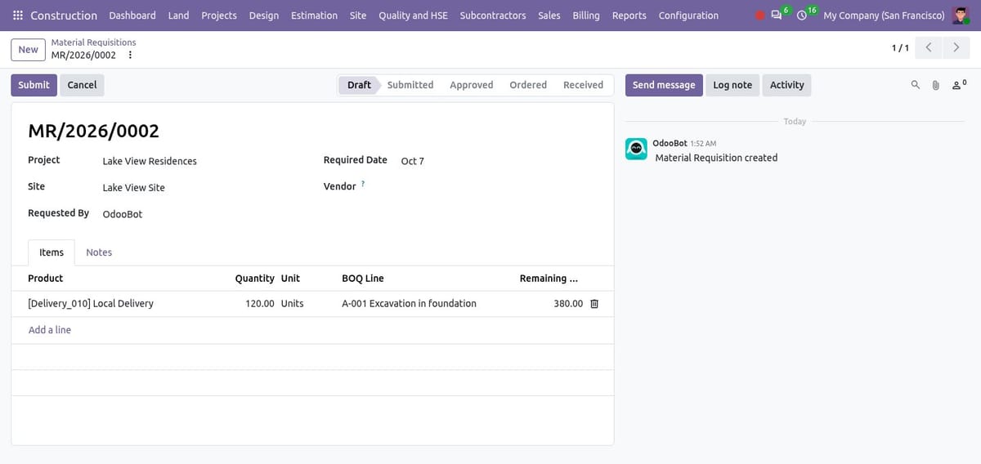Search messages with the magnifier icon
This screenshot has height=464, width=981.
916,85
